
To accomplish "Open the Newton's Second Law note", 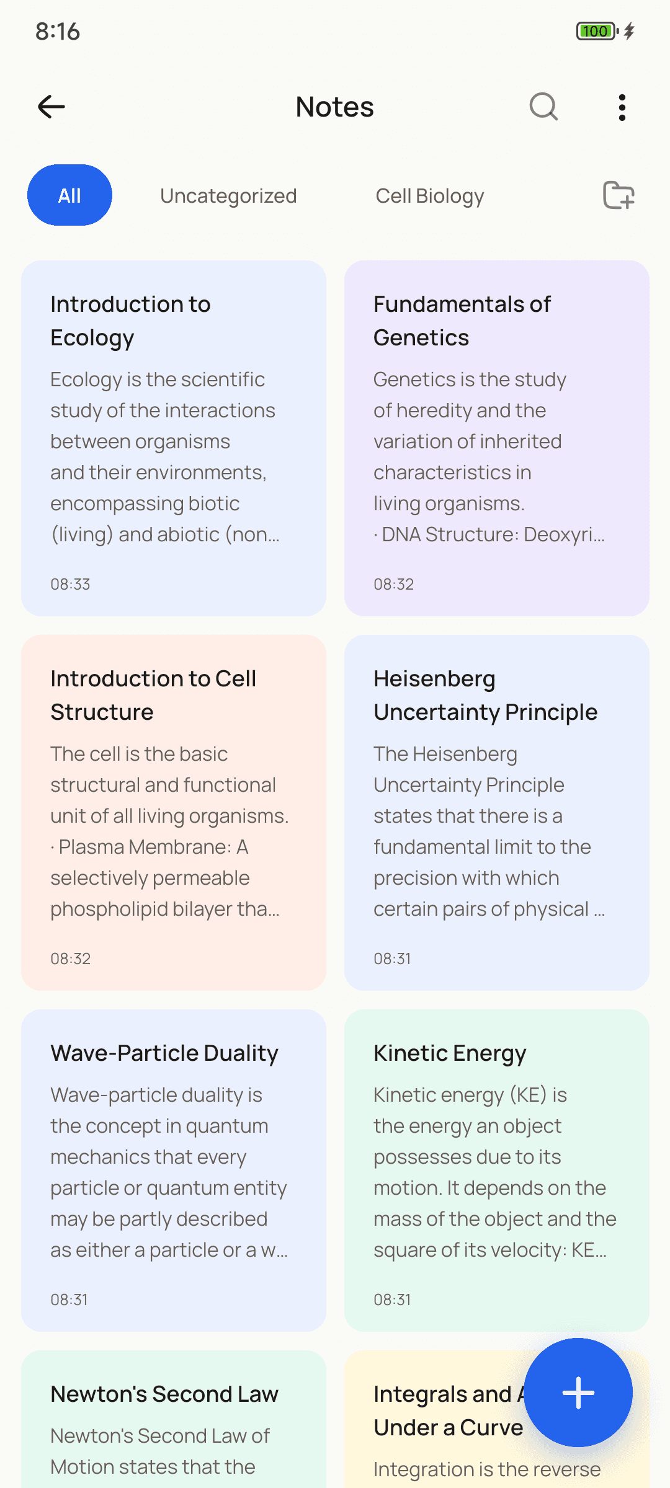I will pos(174,1419).
